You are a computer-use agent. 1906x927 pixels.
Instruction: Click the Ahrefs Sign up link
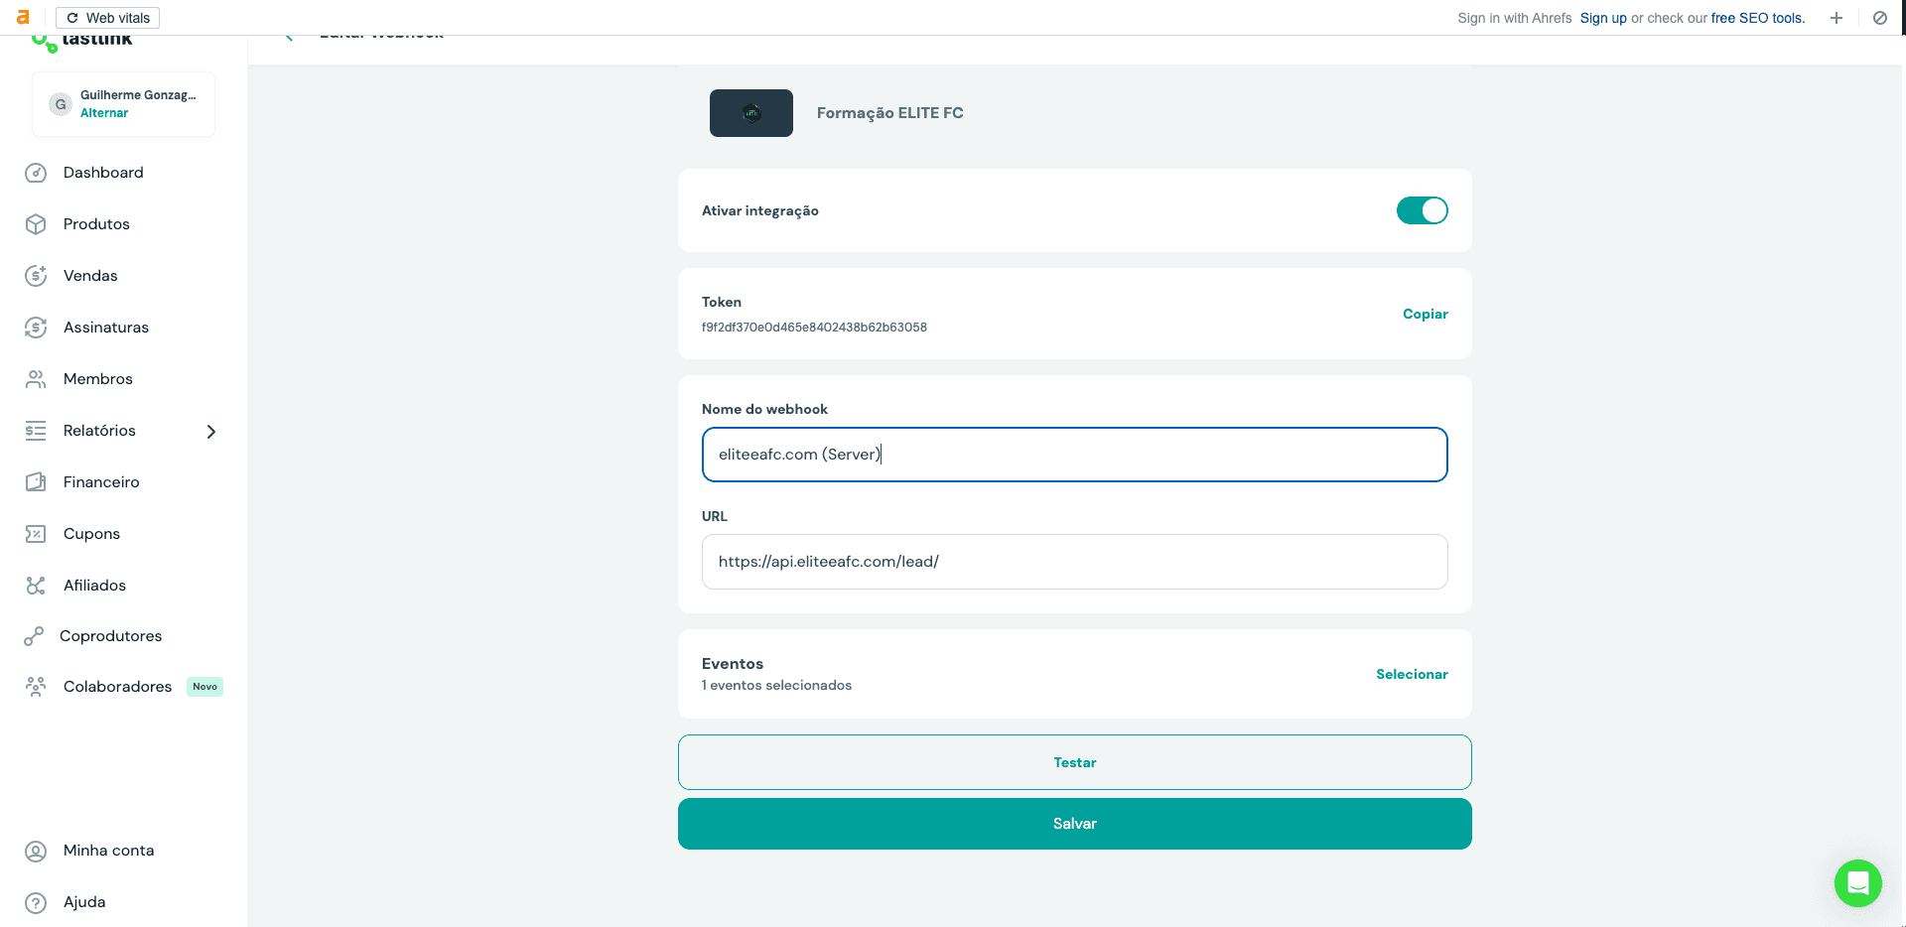(x=1603, y=18)
